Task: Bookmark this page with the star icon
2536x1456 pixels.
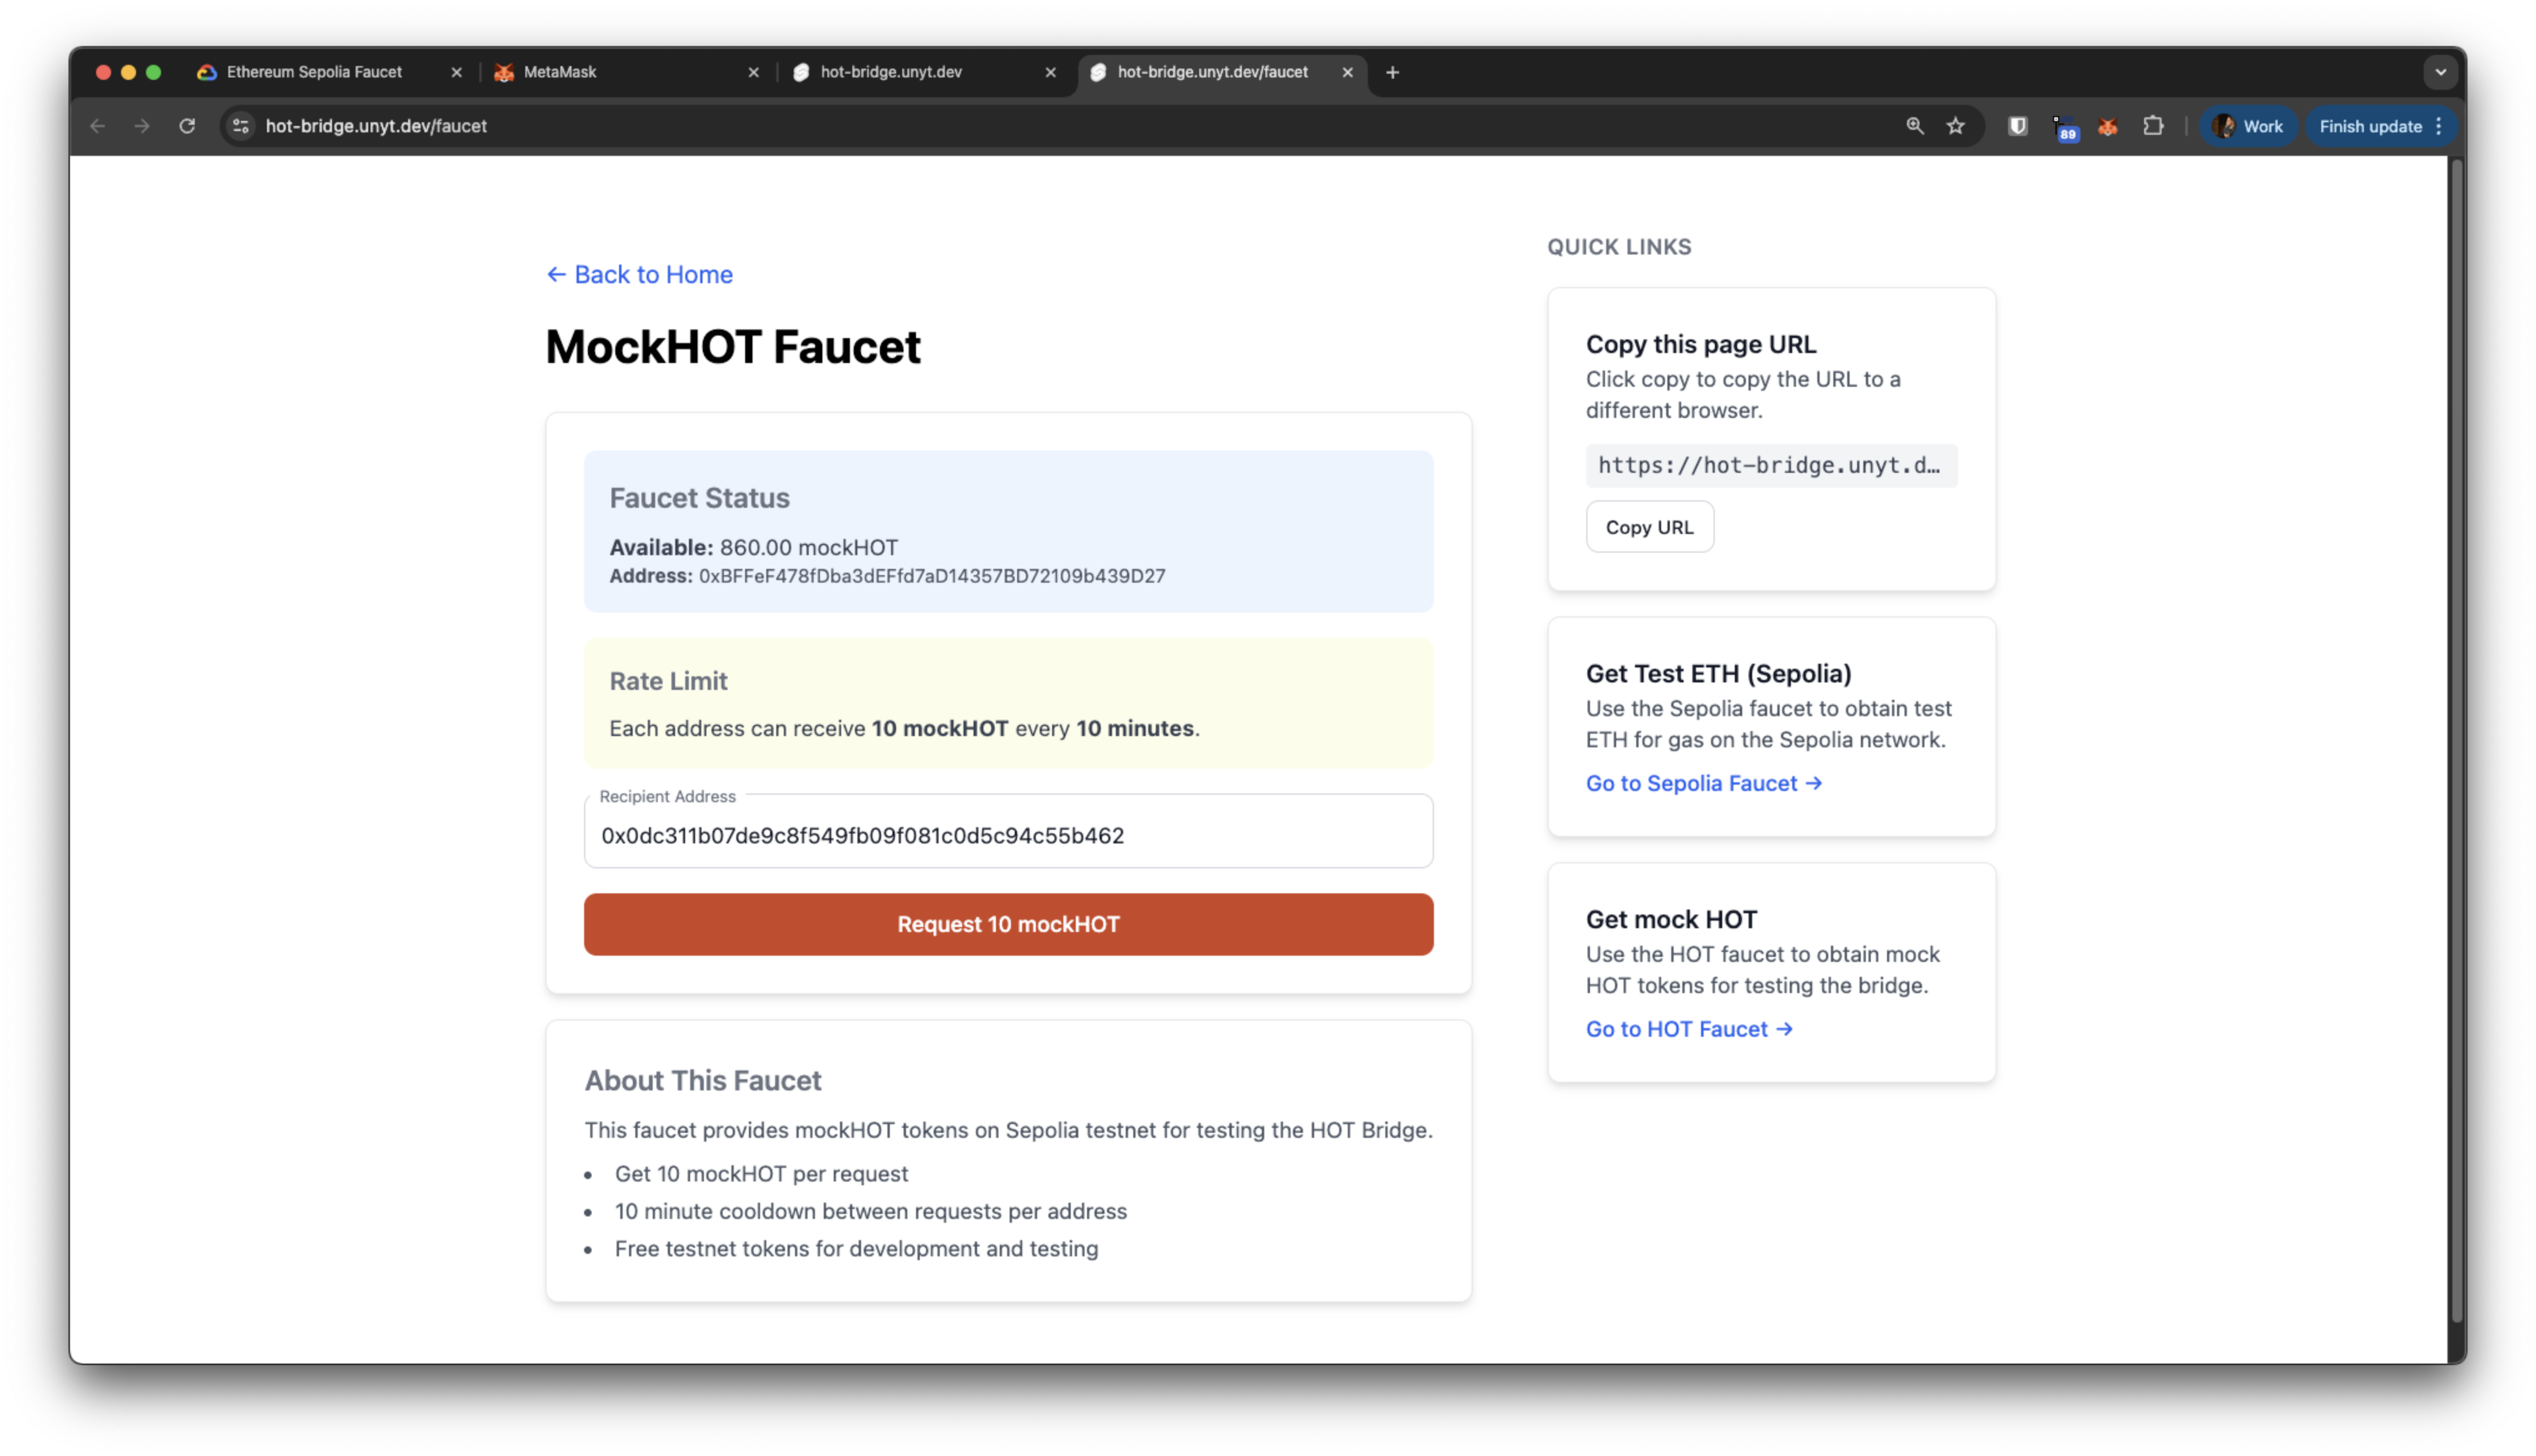Action: [x=1956, y=126]
